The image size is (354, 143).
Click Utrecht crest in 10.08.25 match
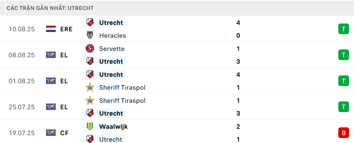click(90, 23)
